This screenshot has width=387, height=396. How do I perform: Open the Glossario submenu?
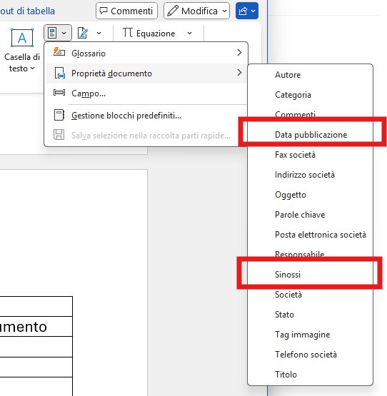(146, 54)
